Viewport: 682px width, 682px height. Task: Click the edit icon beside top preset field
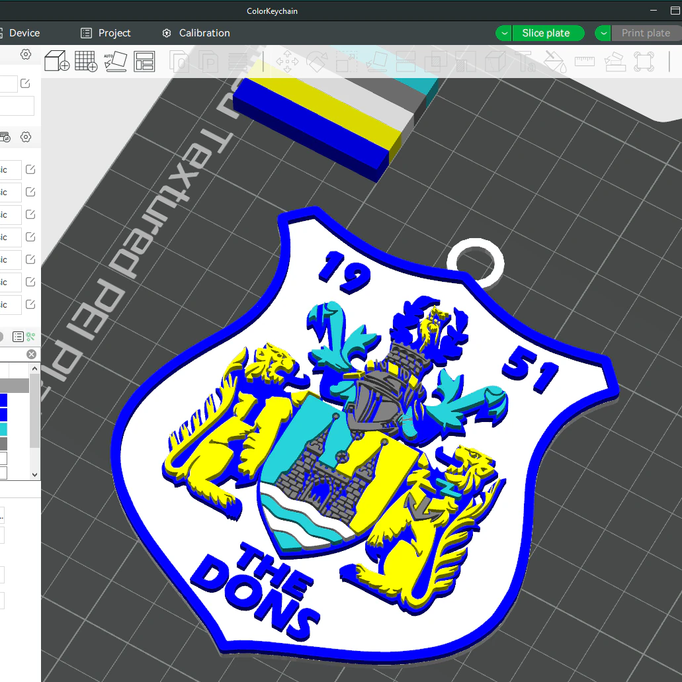[x=25, y=83]
